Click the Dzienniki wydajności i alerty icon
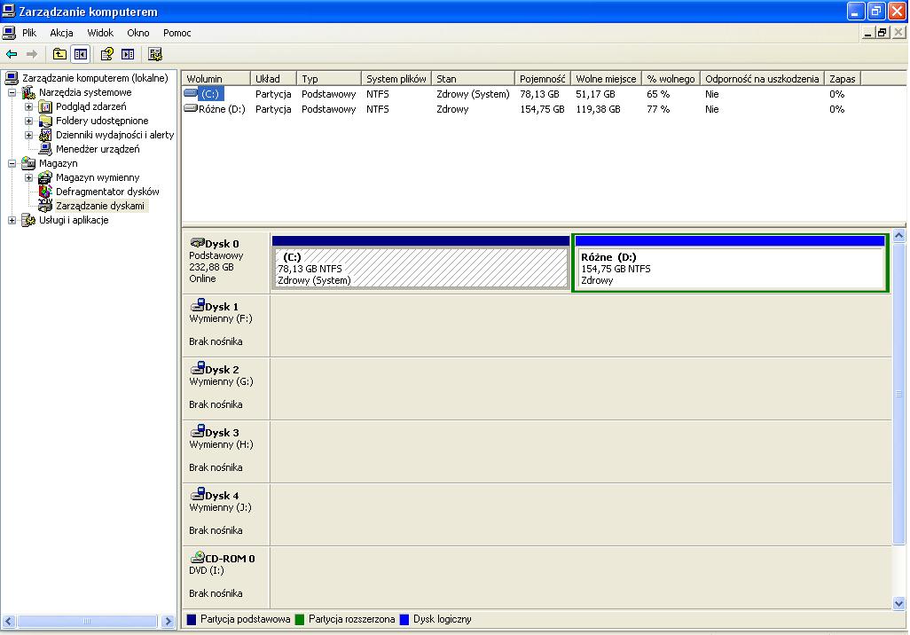Image resolution: width=910 pixels, height=635 pixels. click(45, 135)
